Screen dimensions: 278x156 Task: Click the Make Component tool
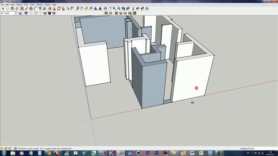[x=8, y=9]
